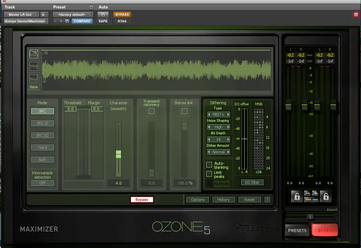Click the Transient recovery slider handle

152,173
